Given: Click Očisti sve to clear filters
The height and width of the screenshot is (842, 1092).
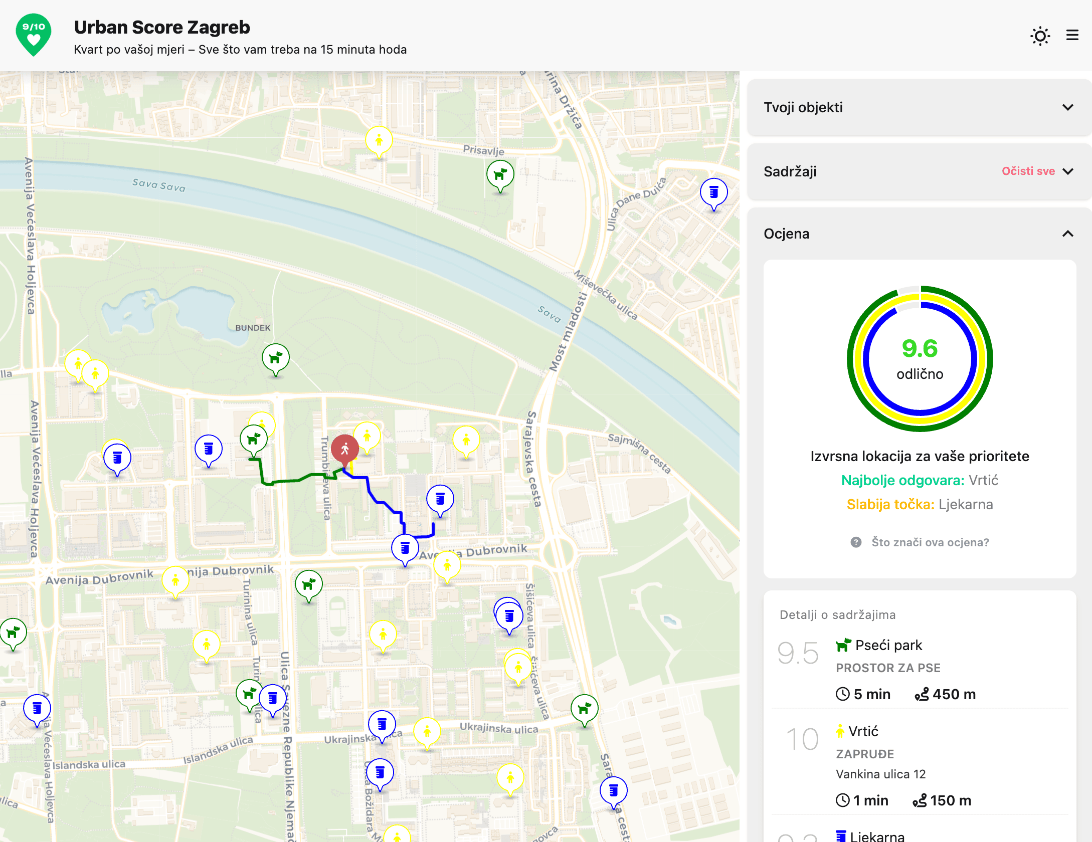Looking at the screenshot, I should point(1028,171).
